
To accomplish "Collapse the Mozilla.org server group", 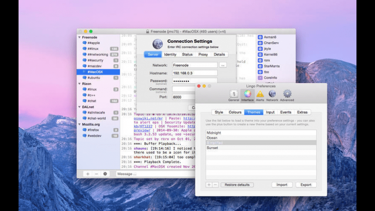I will click(79, 124).
